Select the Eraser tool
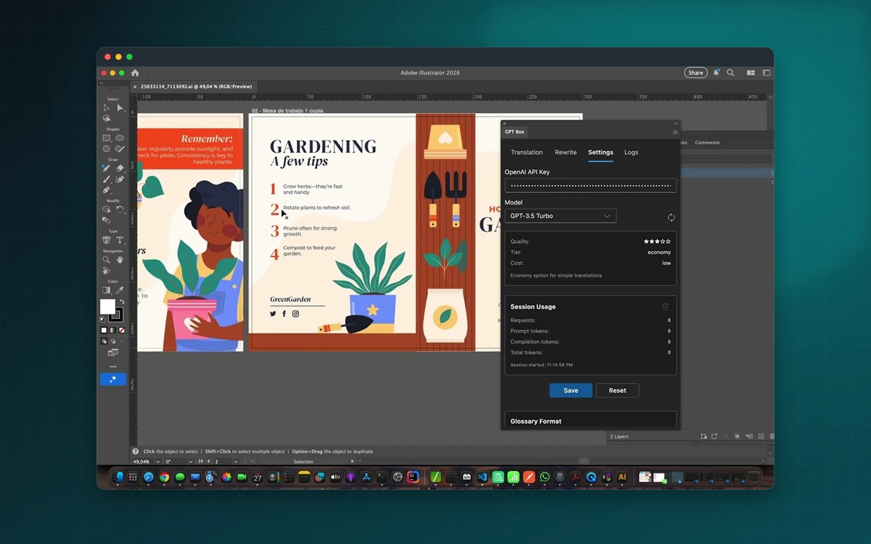 pyautogui.click(x=120, y=168)
